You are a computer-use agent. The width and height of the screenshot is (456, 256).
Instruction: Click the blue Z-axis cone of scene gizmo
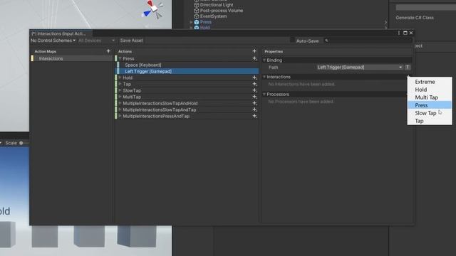pos(147,14)
